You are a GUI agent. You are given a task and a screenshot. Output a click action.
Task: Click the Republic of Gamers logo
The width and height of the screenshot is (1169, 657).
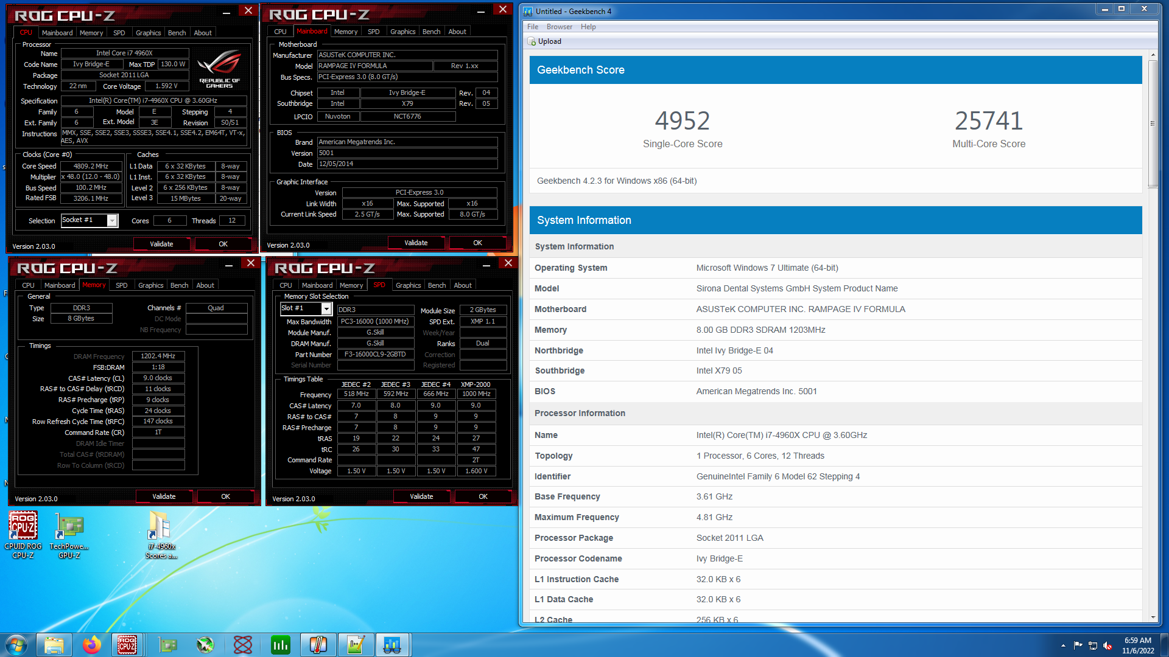coord(219,69)
